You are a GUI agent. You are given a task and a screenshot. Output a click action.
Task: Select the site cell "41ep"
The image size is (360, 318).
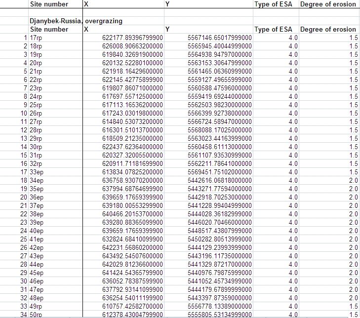37,239
